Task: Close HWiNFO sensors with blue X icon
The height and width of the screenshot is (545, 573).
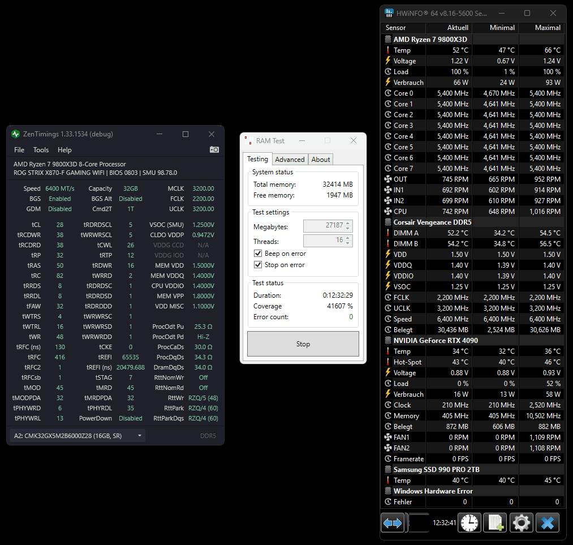Action: [548, 523]
